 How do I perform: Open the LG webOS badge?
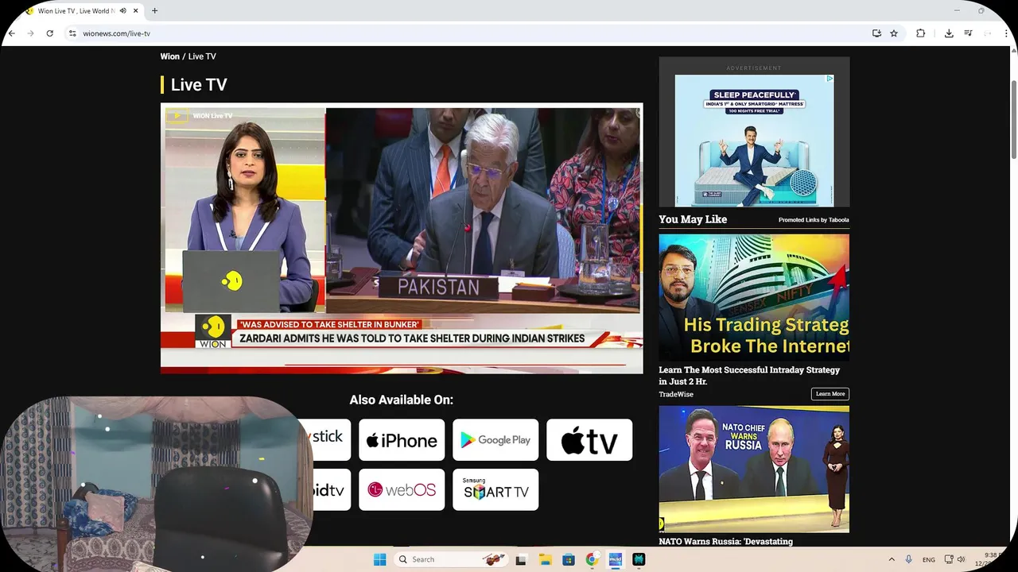point(402,489)
